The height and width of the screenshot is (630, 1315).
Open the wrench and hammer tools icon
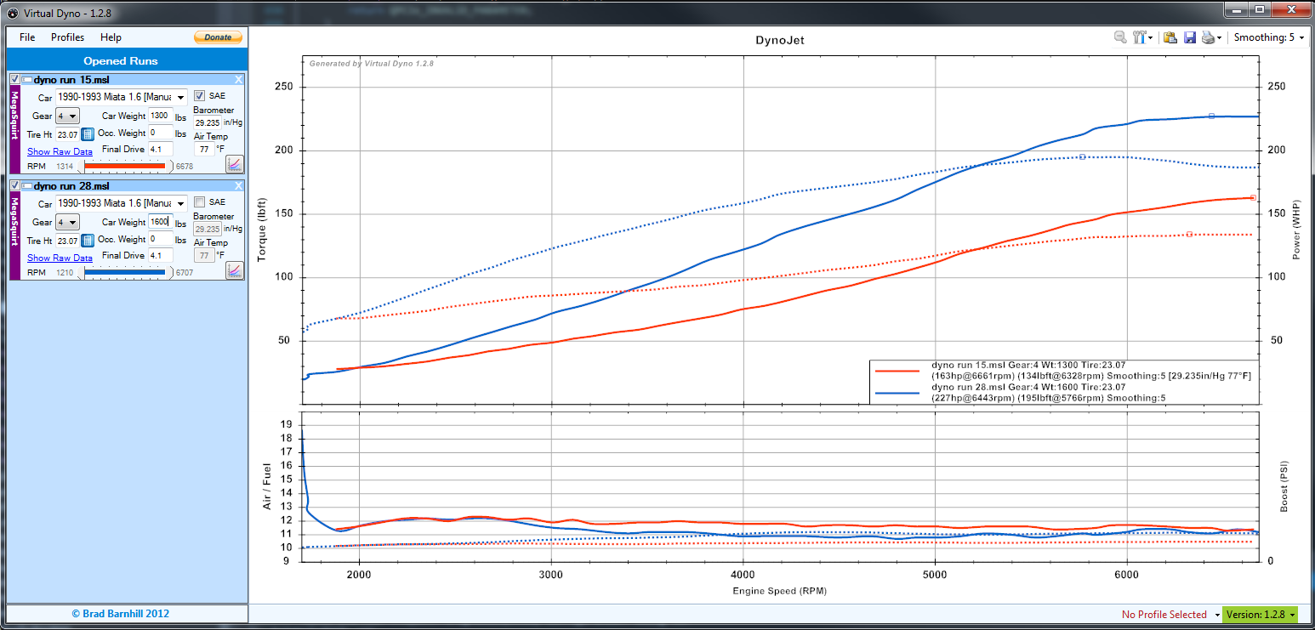pos(1141,37)
